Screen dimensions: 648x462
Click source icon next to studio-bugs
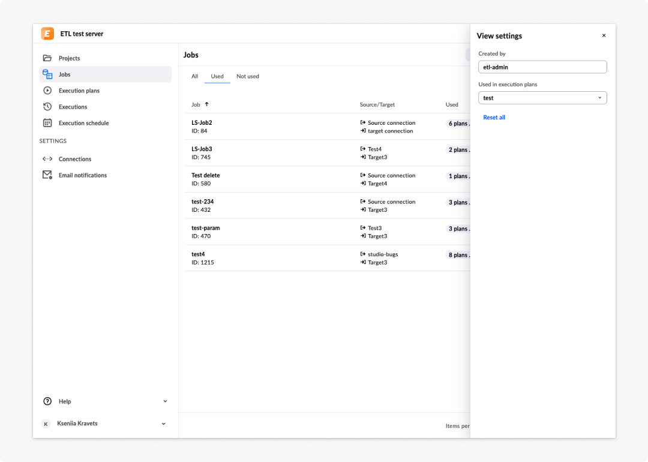363,254
